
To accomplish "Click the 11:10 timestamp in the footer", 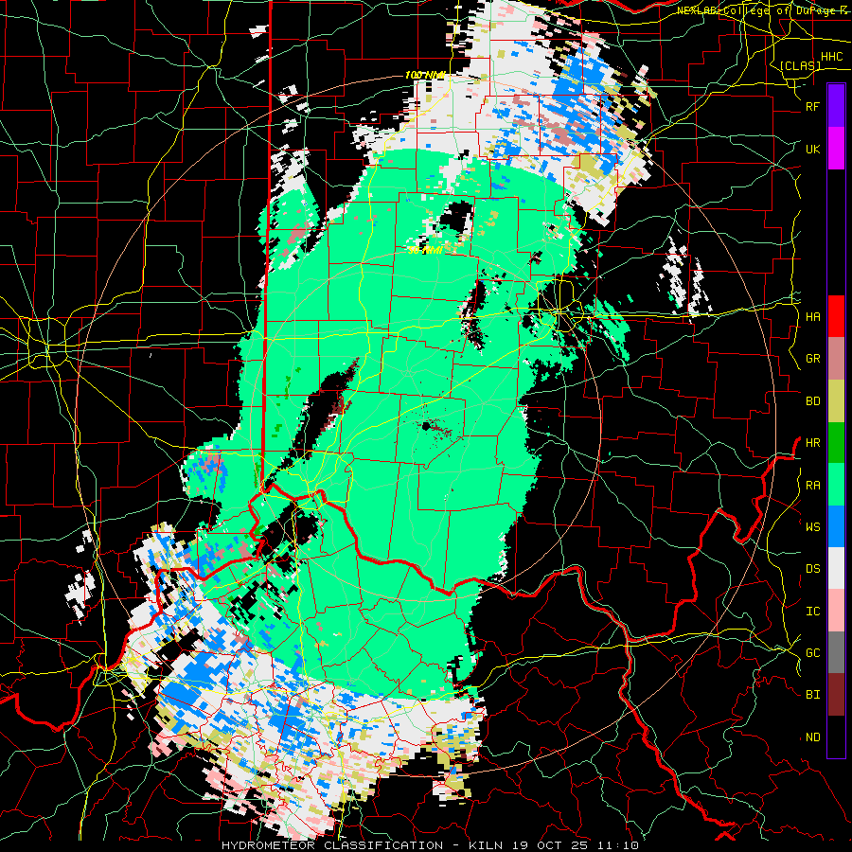I will point(618,845).
